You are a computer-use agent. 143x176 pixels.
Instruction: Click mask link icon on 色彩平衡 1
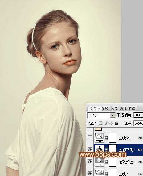pos(107,150)
